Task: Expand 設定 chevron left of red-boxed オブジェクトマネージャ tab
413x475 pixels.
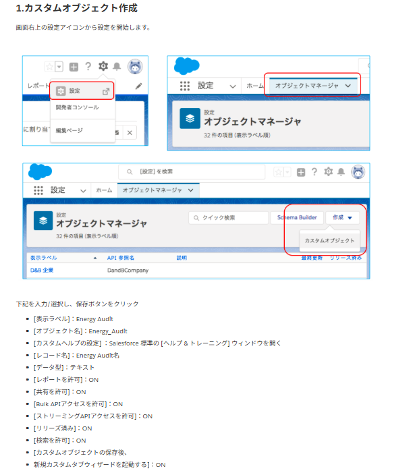Action: point(233,86)
